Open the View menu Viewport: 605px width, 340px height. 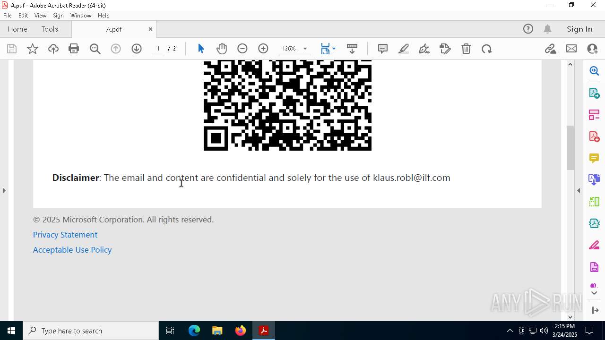coord(40,16)
